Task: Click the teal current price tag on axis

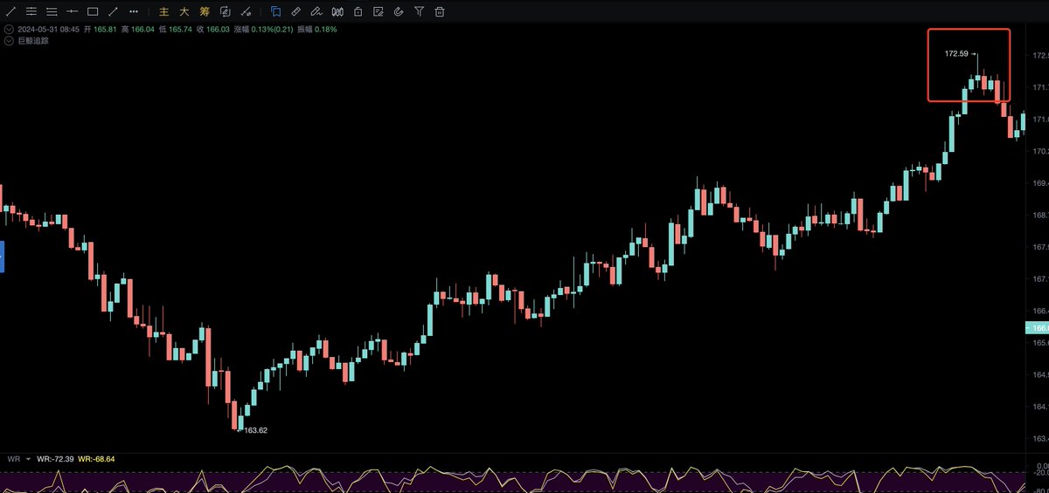Action: pyautogui.click(x=1037, y=328)
